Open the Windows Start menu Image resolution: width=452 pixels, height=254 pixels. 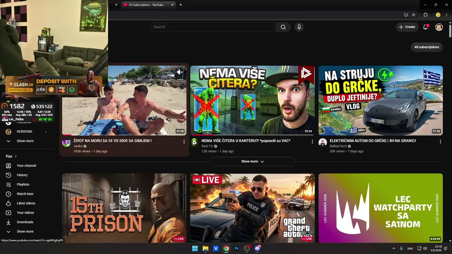coord(195,248)
